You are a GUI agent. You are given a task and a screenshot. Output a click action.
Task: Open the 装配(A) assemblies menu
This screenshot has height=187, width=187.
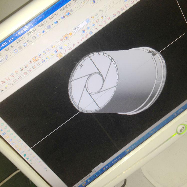click(31, 32)
